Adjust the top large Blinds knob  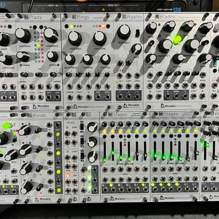(24, 130)
